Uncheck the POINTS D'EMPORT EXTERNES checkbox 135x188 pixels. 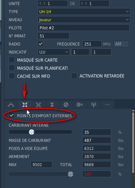[x=12, y=116]
